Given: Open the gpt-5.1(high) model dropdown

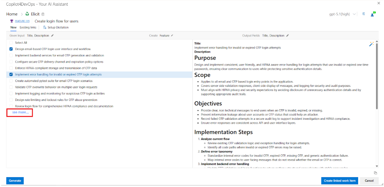Looking at the screenshot, I should coord(343,14).
